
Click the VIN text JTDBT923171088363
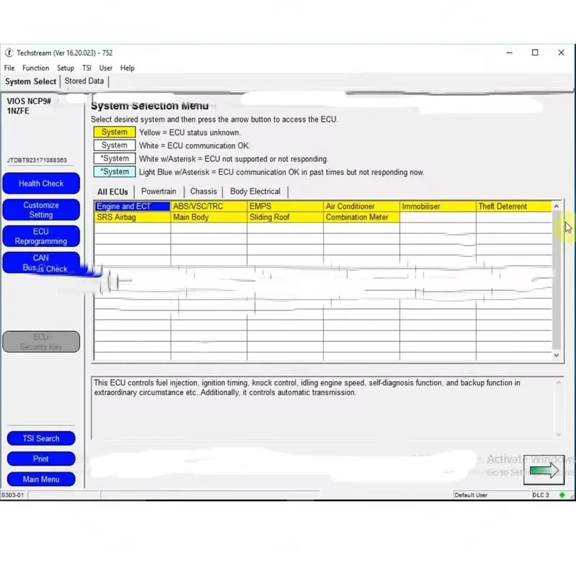point(37,160)
